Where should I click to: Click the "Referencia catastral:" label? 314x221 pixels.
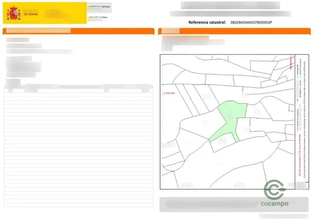pyautogui.click(x=207, y=23)
